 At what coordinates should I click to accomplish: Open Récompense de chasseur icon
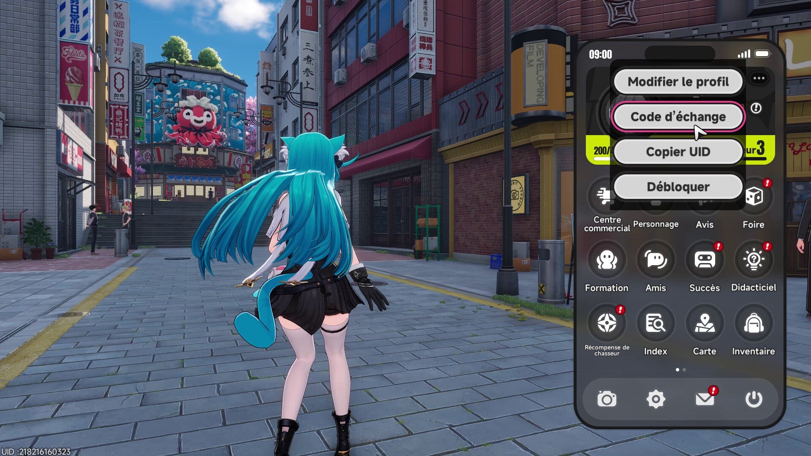pyautogui.click(x=607, y=323)
